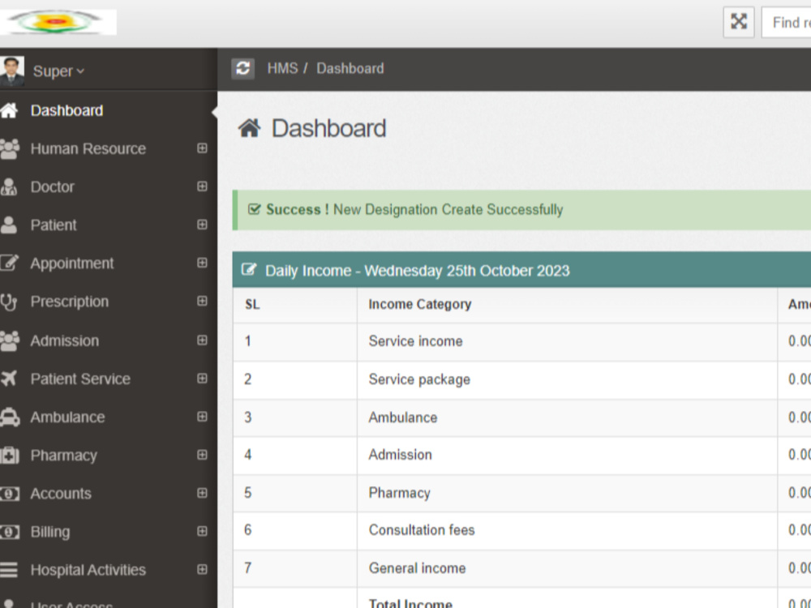811x608 pixels.
Task: Expand the Accounts submenu plus icon
Action: coord(202,493)
